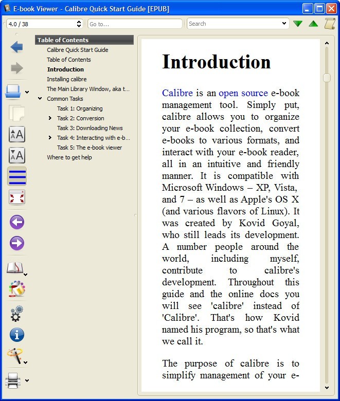Viewport: 340px width, 401px height.
Task: Expand Task 2: Conversion node
Action: (50, 118)
